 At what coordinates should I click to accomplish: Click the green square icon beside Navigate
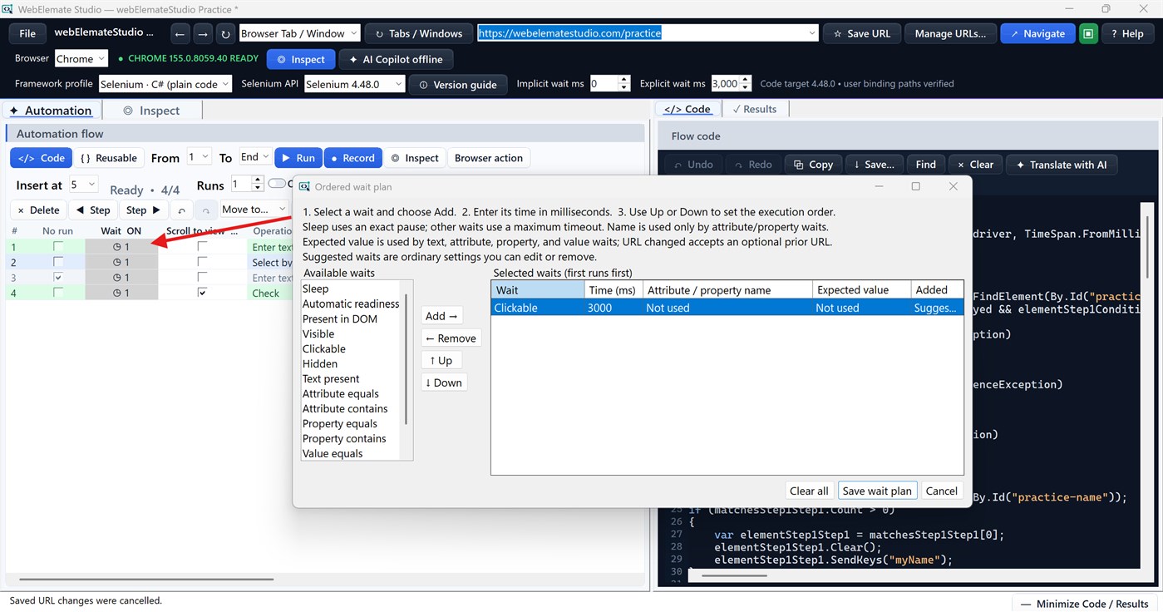point(1088,34)
